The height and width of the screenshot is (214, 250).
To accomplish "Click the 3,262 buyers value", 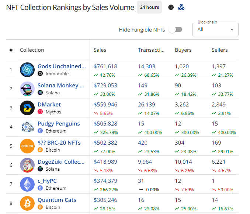I will pyautogui.click(x=182, y=105).
